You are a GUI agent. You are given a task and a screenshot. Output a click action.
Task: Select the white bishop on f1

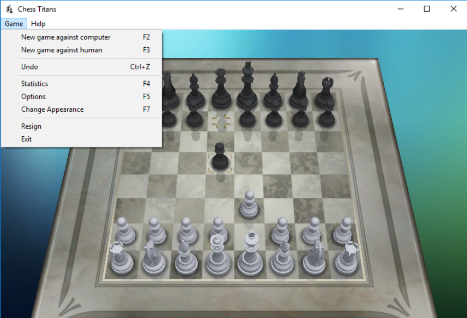pos(283,258)
